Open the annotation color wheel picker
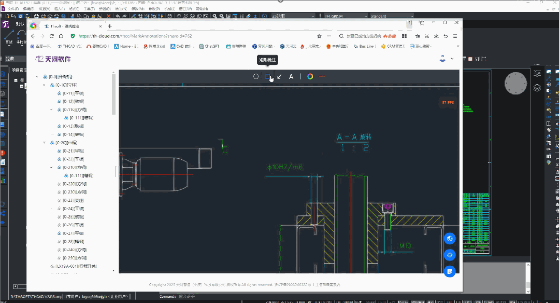The image size is (559, 303). click(310, 77)
